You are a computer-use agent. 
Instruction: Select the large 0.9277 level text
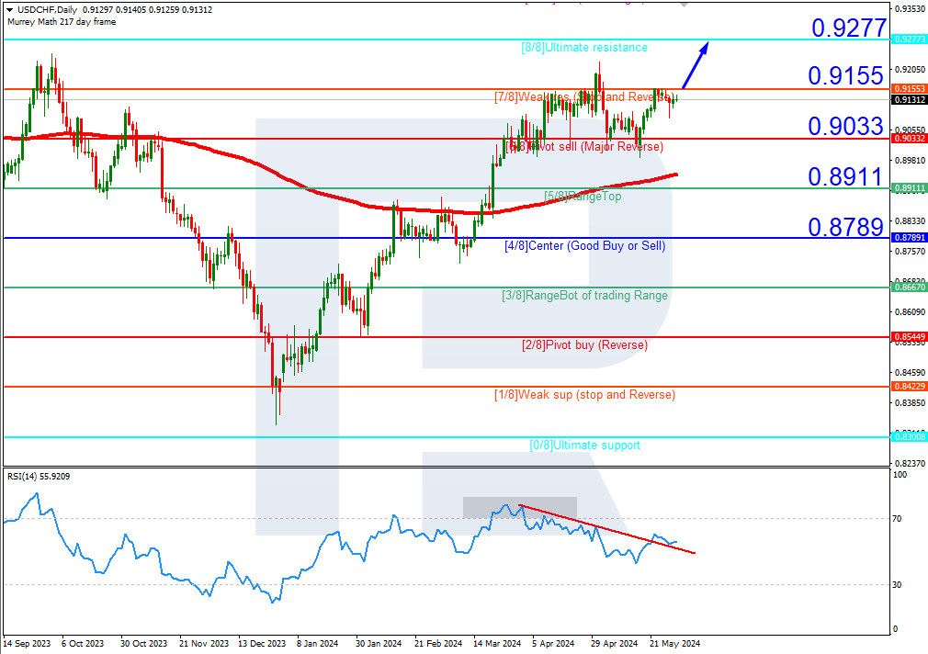[x=849, y=28]
